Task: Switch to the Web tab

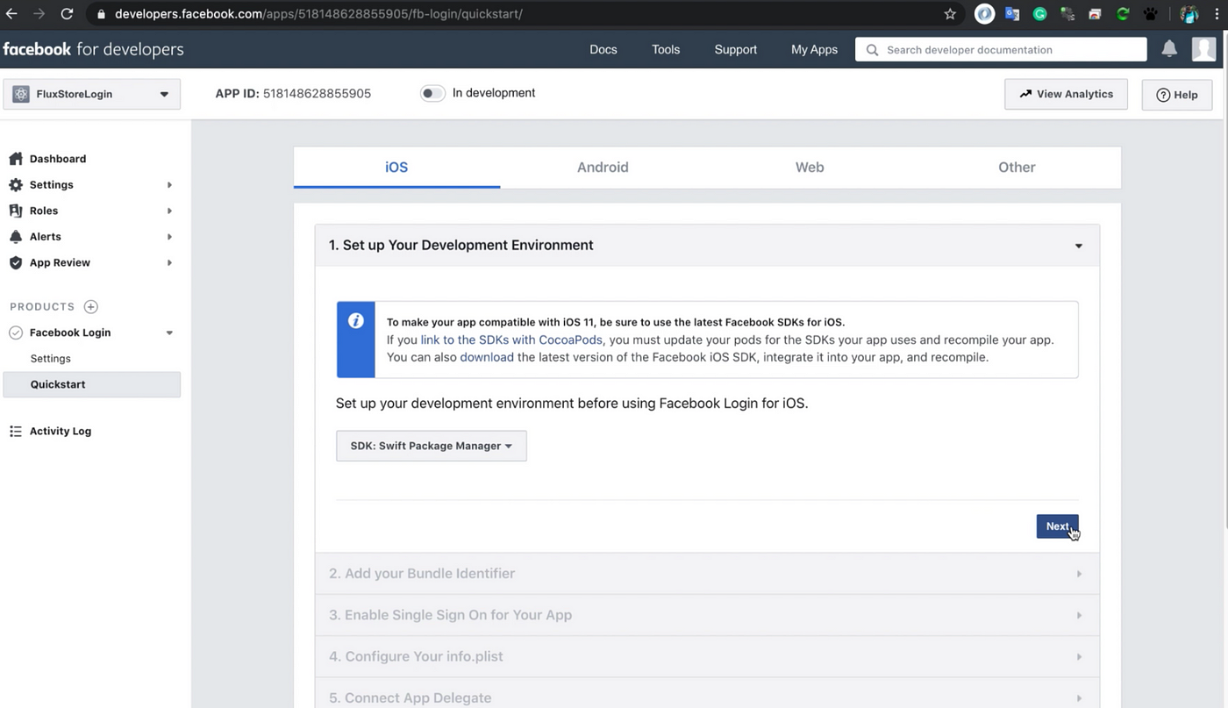Action: [x=810, y=168]
